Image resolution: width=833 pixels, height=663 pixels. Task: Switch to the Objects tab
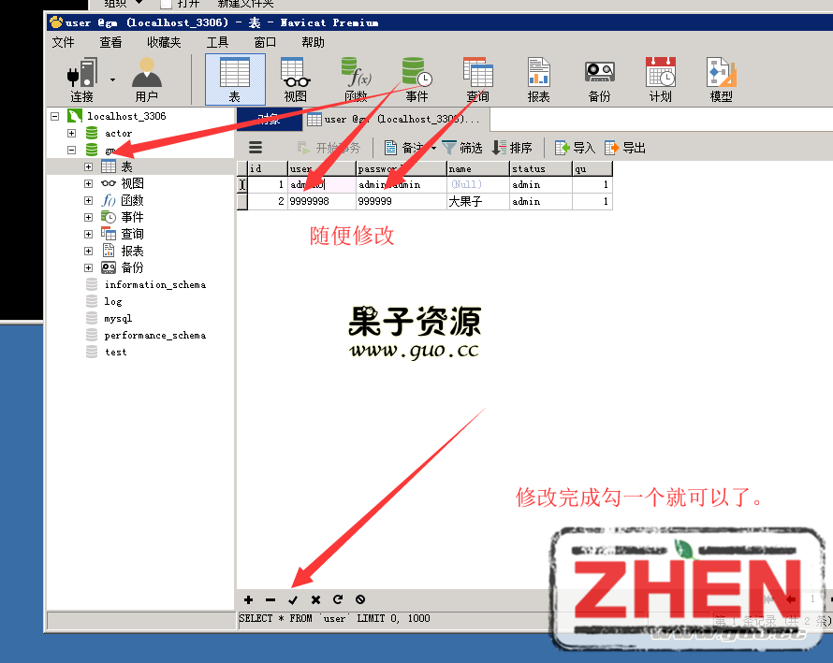coord(269,120)
